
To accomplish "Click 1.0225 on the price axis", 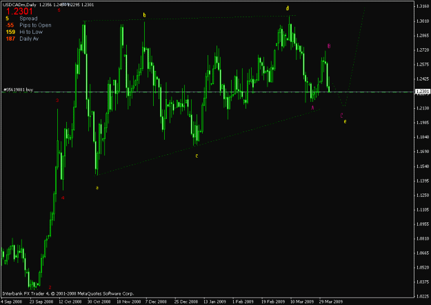I will coord(423,297).
